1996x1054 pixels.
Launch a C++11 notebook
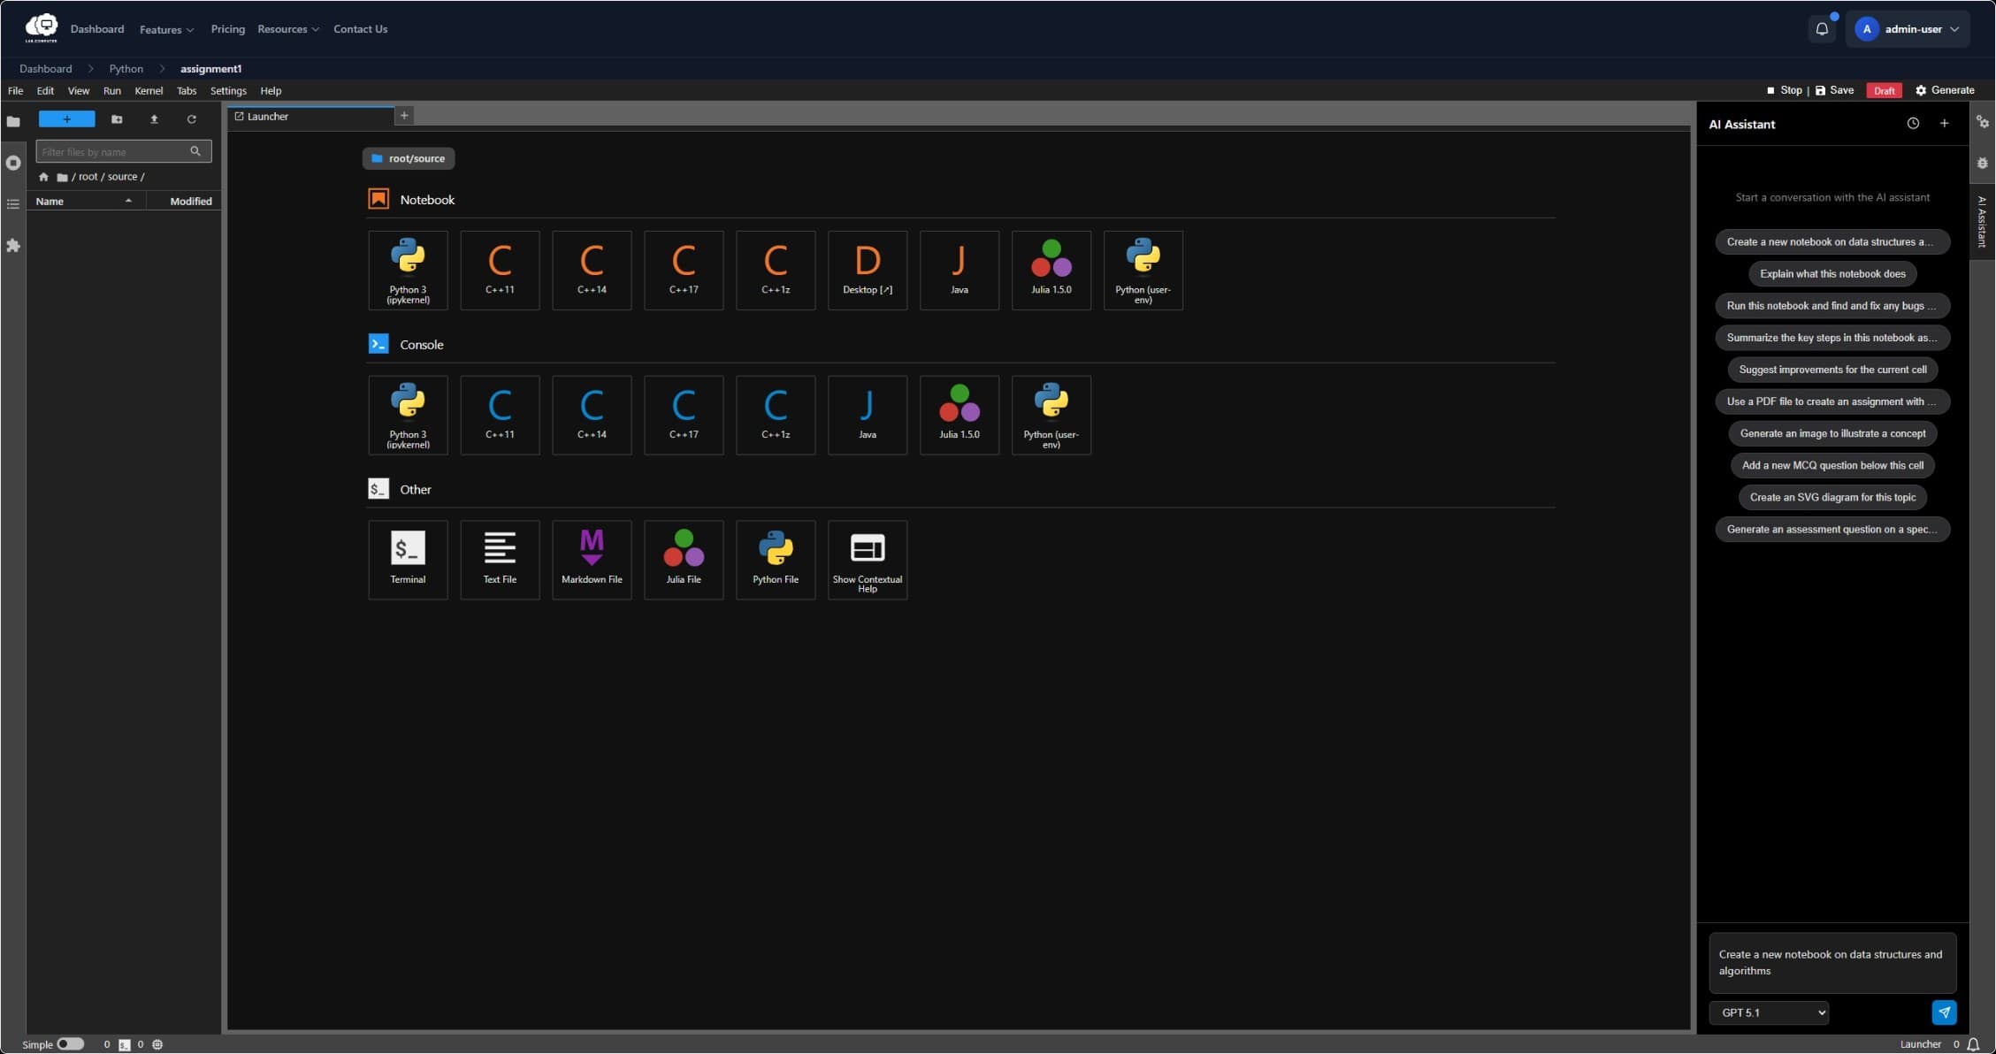500,271
